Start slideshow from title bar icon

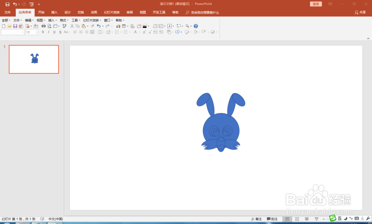point(32,4)
